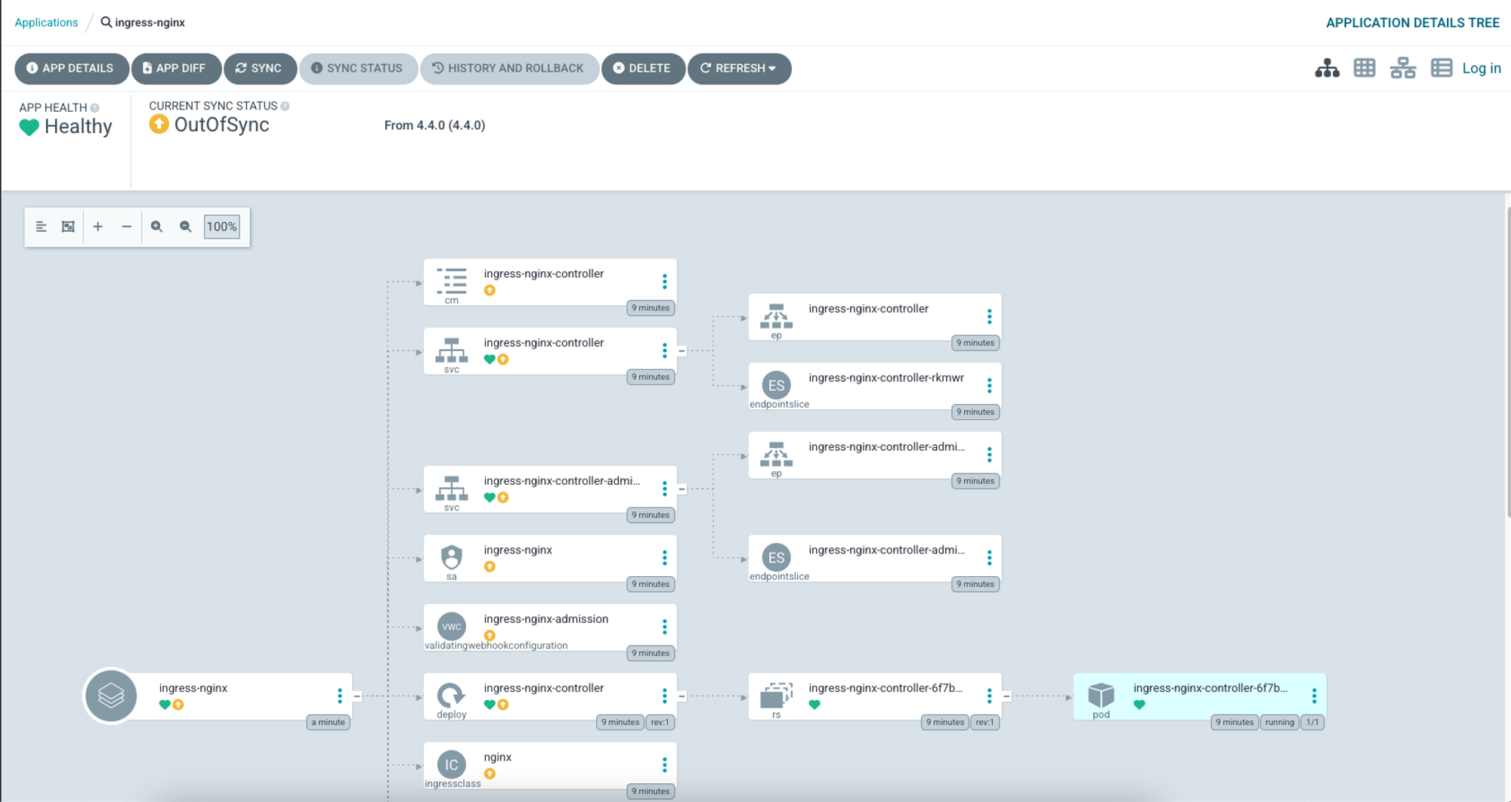Collapse children of ingress-nginx root node
The height and width of the screenshot is (802, 1511).
coord(357,696)
